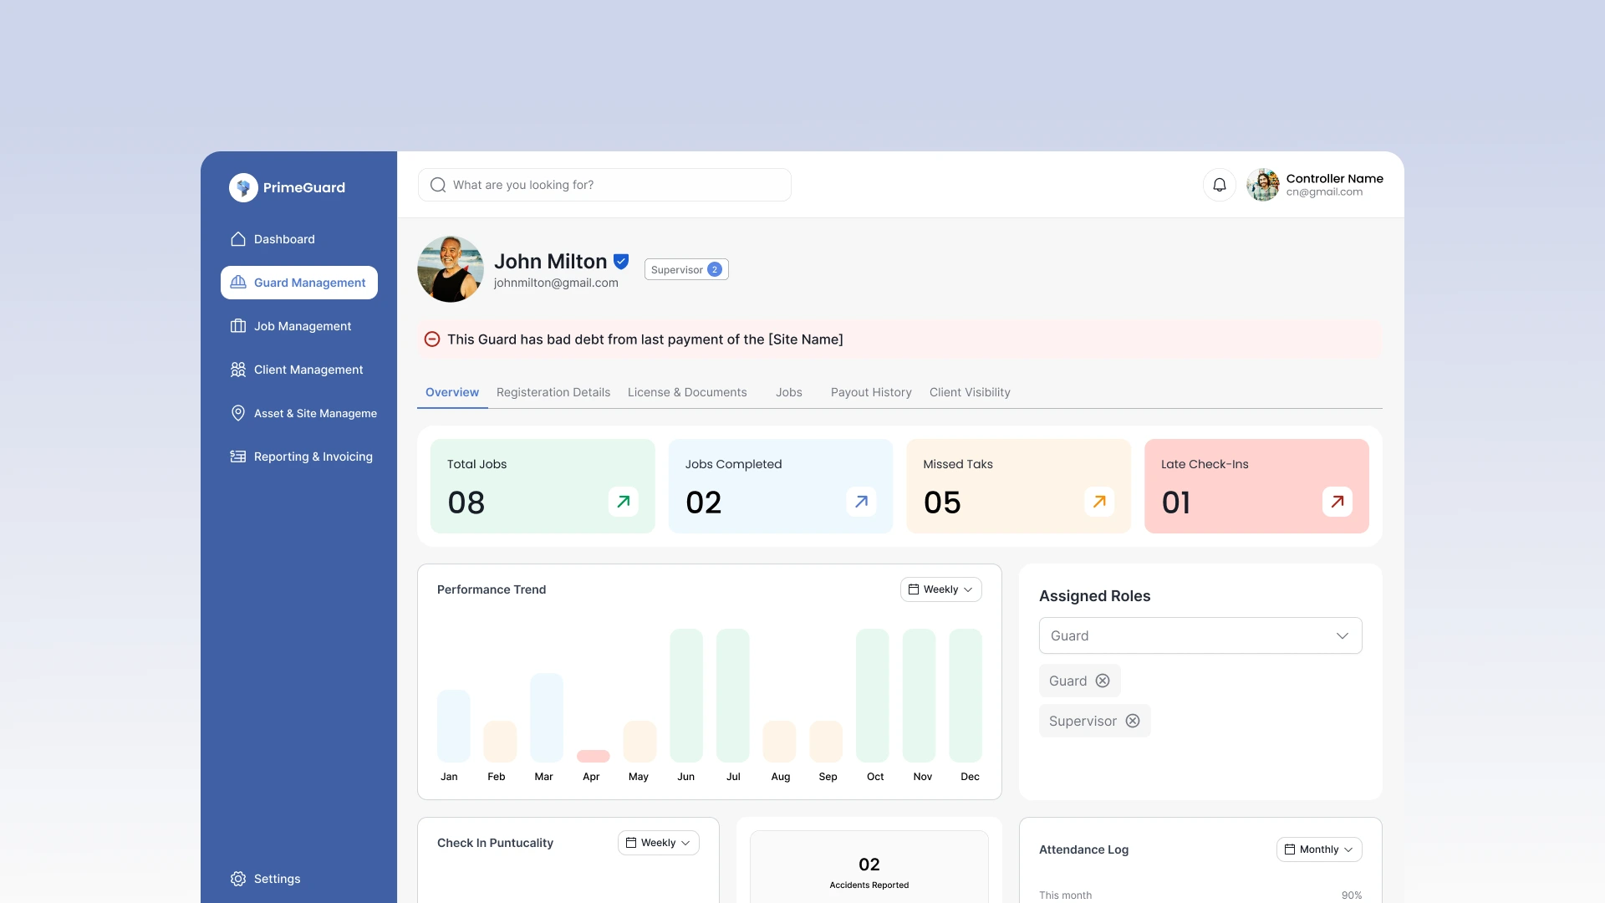This screenshot has width=1605, height=903.
Task: Click the Mar bar in Performance Trend
Action: 547,717
